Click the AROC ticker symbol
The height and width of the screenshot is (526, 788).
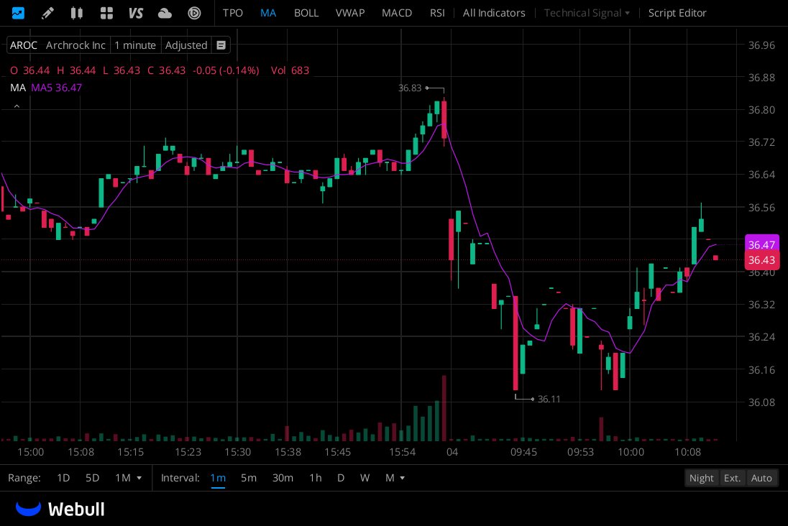[24, 45]
